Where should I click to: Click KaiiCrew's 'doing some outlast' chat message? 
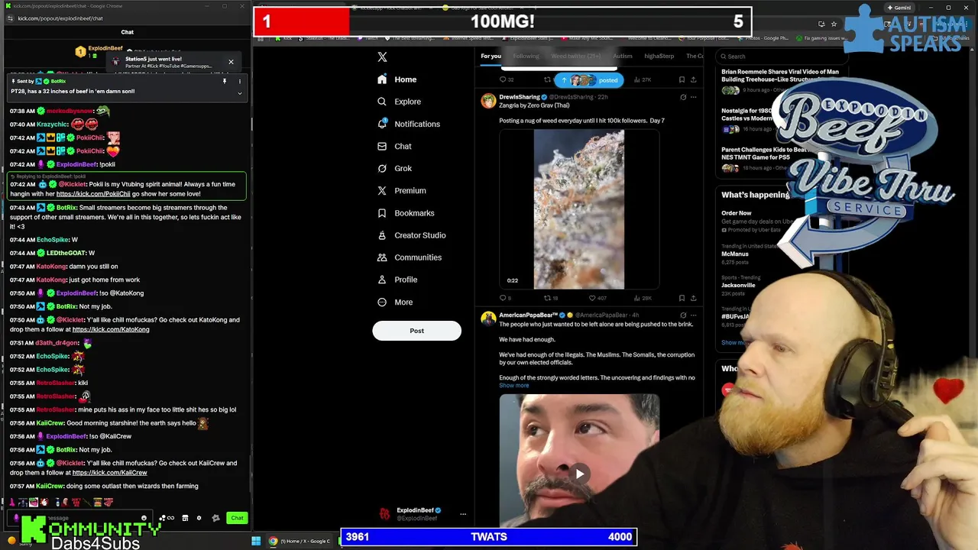132,486
